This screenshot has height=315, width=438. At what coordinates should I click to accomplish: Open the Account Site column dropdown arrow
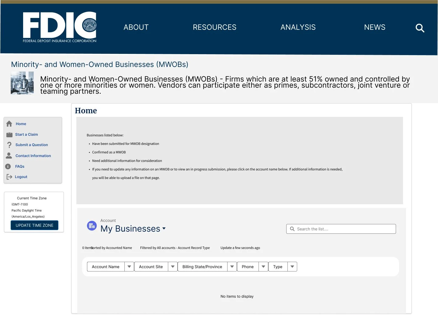point(173,267)
